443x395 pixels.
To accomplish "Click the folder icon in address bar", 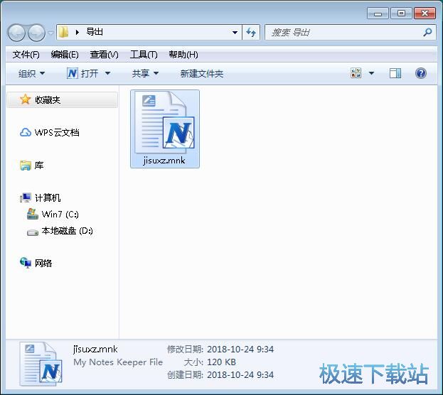I will pos(63,32).
